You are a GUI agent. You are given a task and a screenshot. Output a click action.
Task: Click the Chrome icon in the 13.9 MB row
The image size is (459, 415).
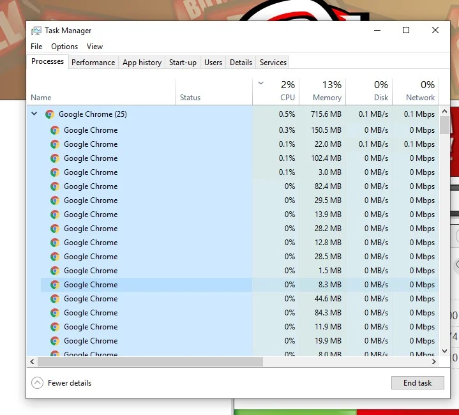(55, 215)
